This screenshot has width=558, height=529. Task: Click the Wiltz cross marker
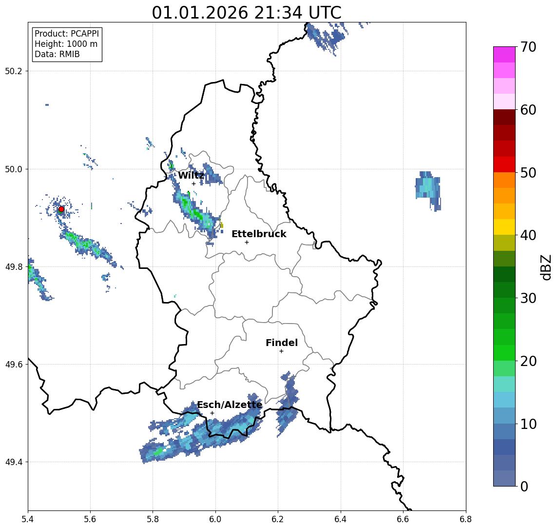point(193,184)
